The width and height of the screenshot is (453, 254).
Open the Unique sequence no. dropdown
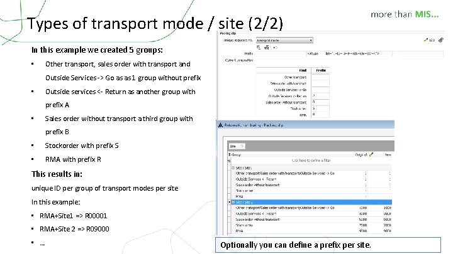pyautogui.click(x=284, y=40)
